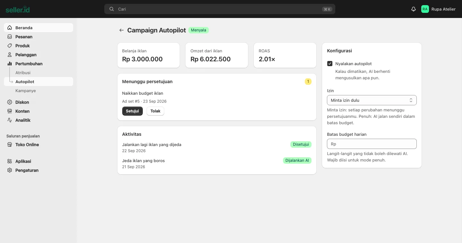
Task: Click the Dijalankan AI status badge
Action: click(297, 161)
